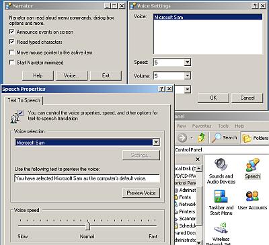Check Start Narrator minimized

point(12,63)
